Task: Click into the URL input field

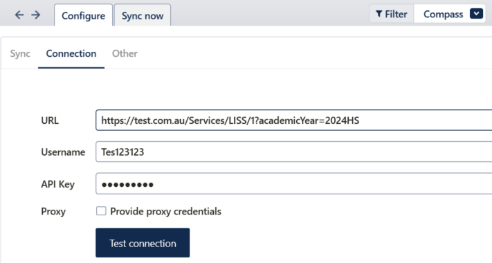Action: [x=293, y=120]
